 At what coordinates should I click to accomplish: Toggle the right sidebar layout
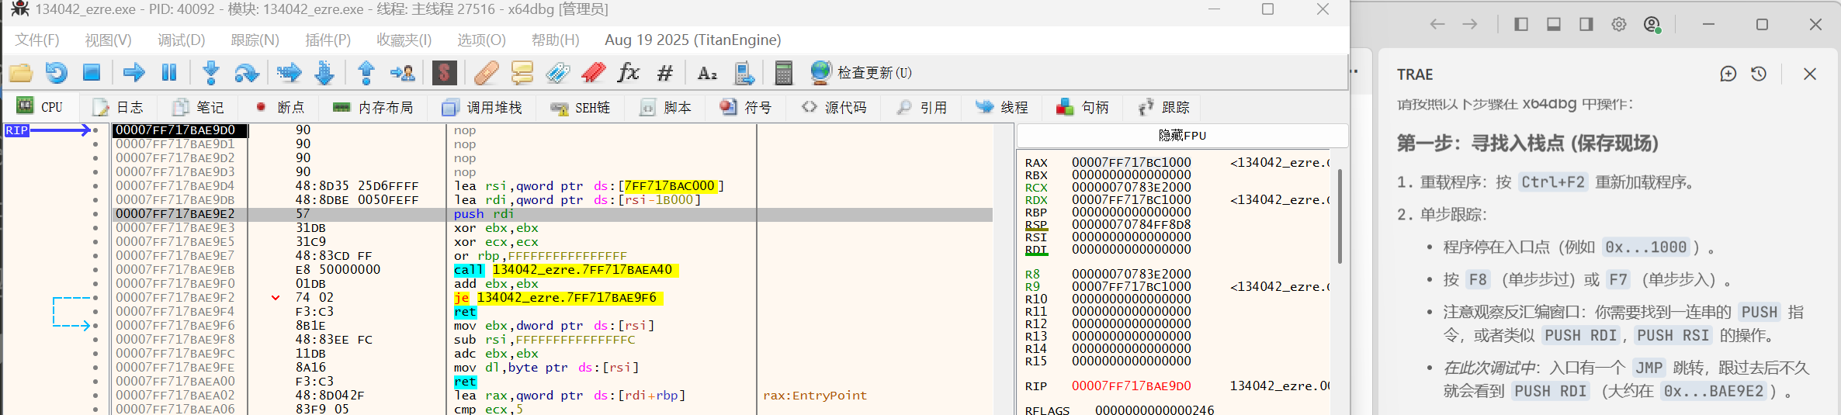tap(1586, 24)
